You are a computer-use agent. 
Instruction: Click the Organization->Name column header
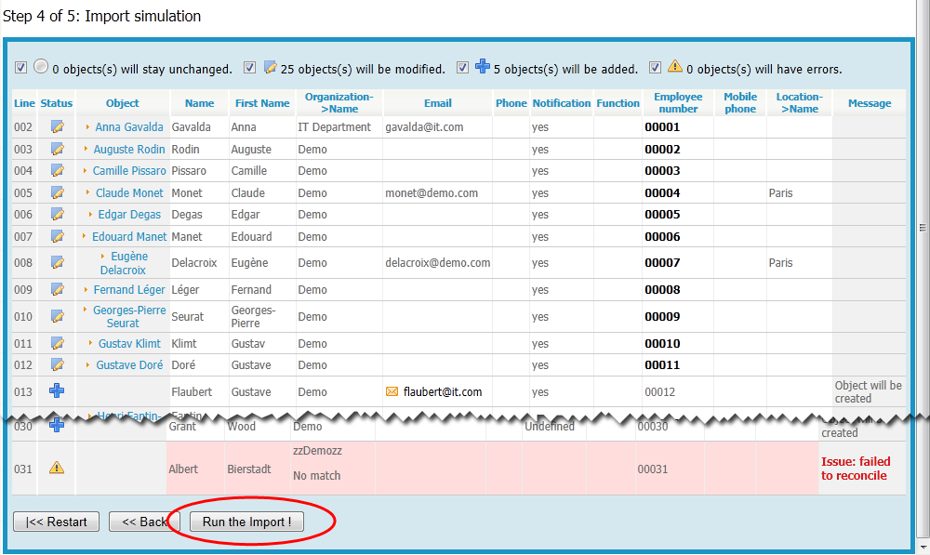[339, 102]
